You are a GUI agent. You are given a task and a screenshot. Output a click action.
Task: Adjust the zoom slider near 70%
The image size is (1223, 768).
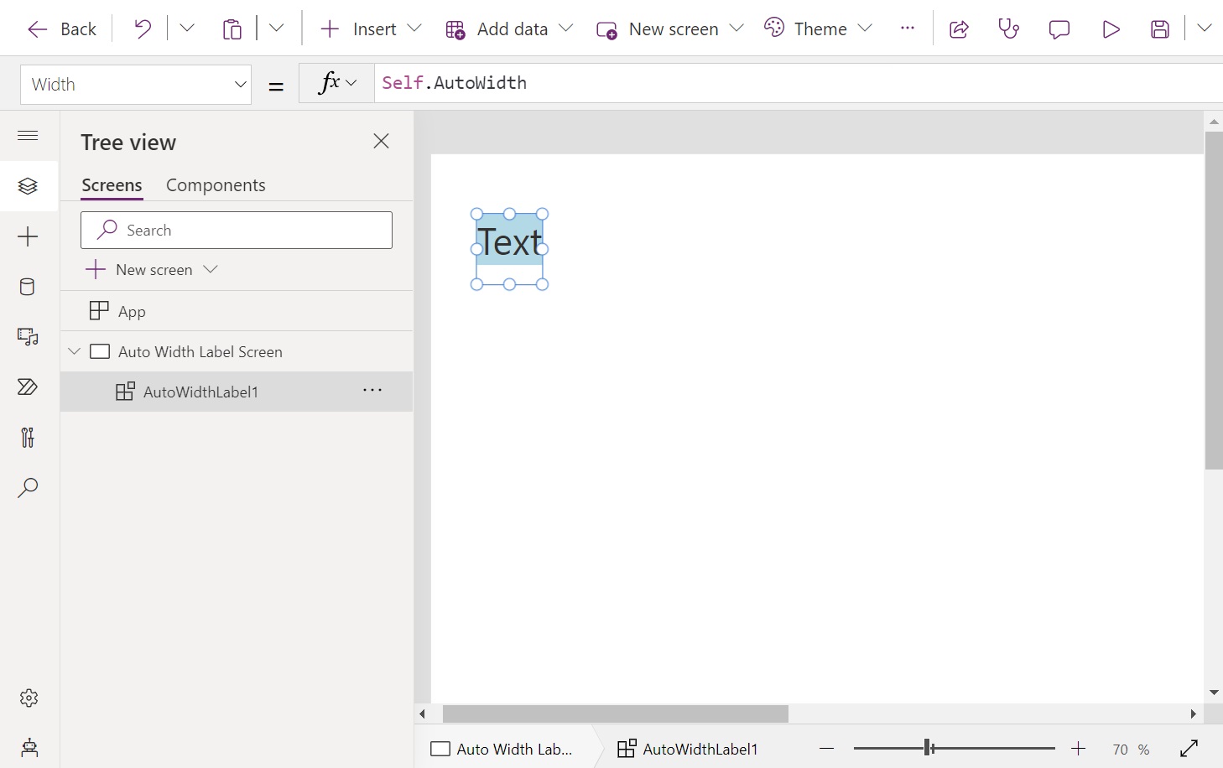coord(926,747)
